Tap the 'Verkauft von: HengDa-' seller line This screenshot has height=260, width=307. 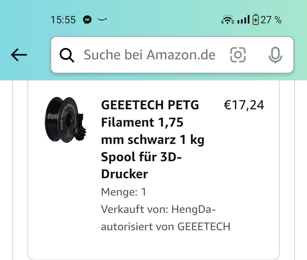click(158, 210)
